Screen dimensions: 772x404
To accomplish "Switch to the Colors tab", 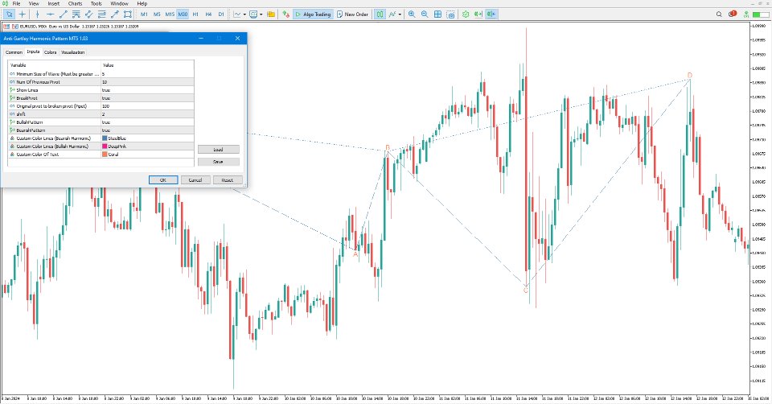I will click(x=50, y=52).
